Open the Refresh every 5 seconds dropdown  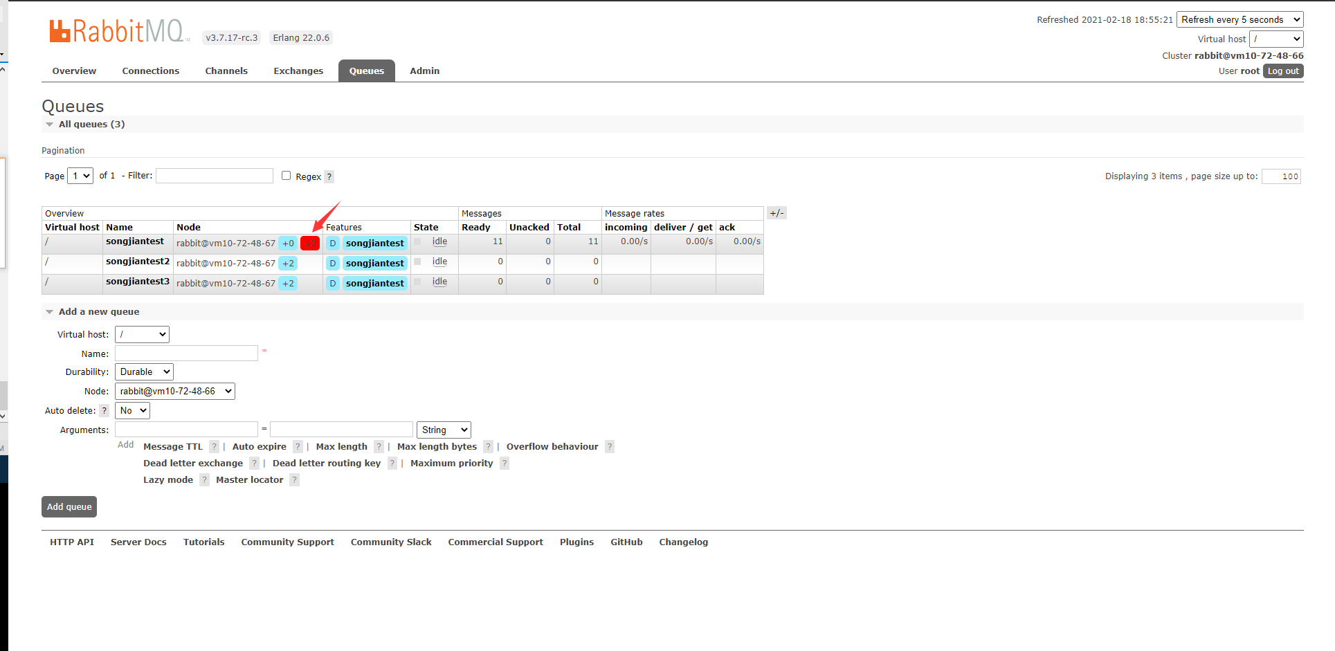click(x=1239, y=20)
